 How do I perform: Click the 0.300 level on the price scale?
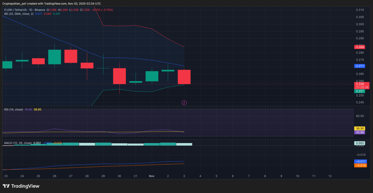360,24
